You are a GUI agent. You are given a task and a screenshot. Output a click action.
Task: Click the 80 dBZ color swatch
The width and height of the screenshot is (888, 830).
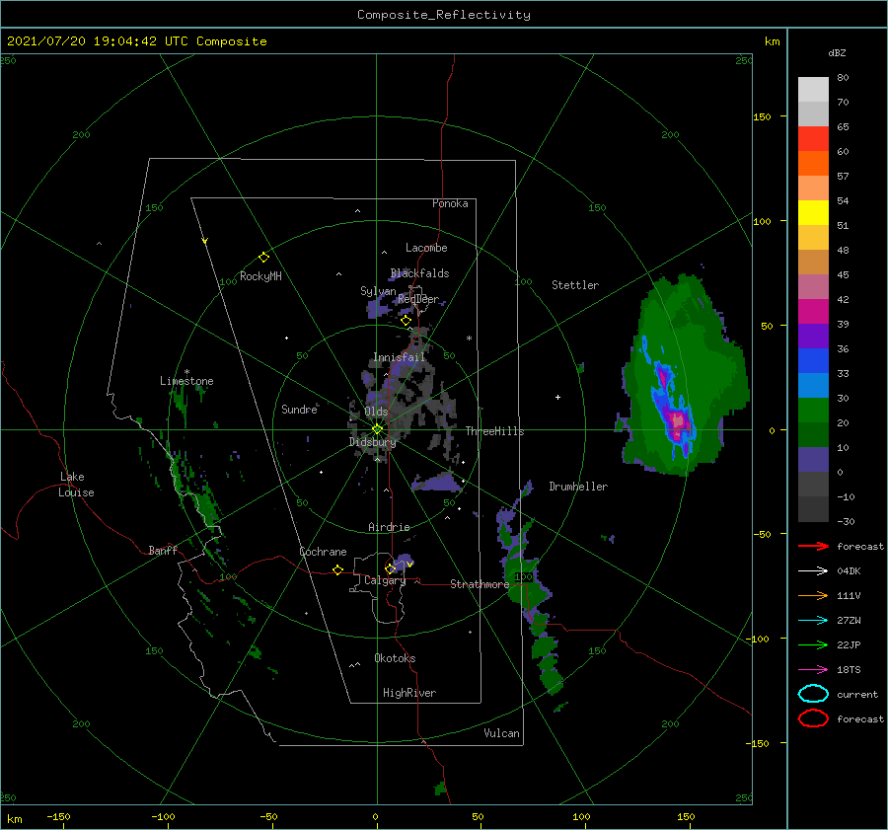[x=813, y=89]
